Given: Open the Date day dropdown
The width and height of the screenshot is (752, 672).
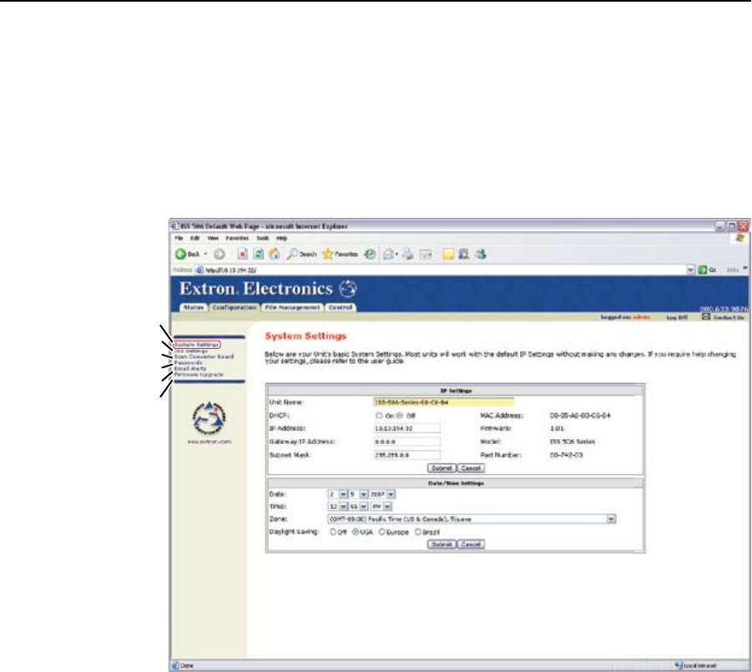Looking at the screenshot, I should (x=364, y=494).
